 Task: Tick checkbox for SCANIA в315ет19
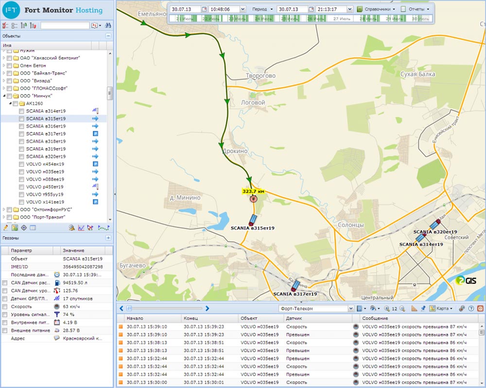(21, 119)
